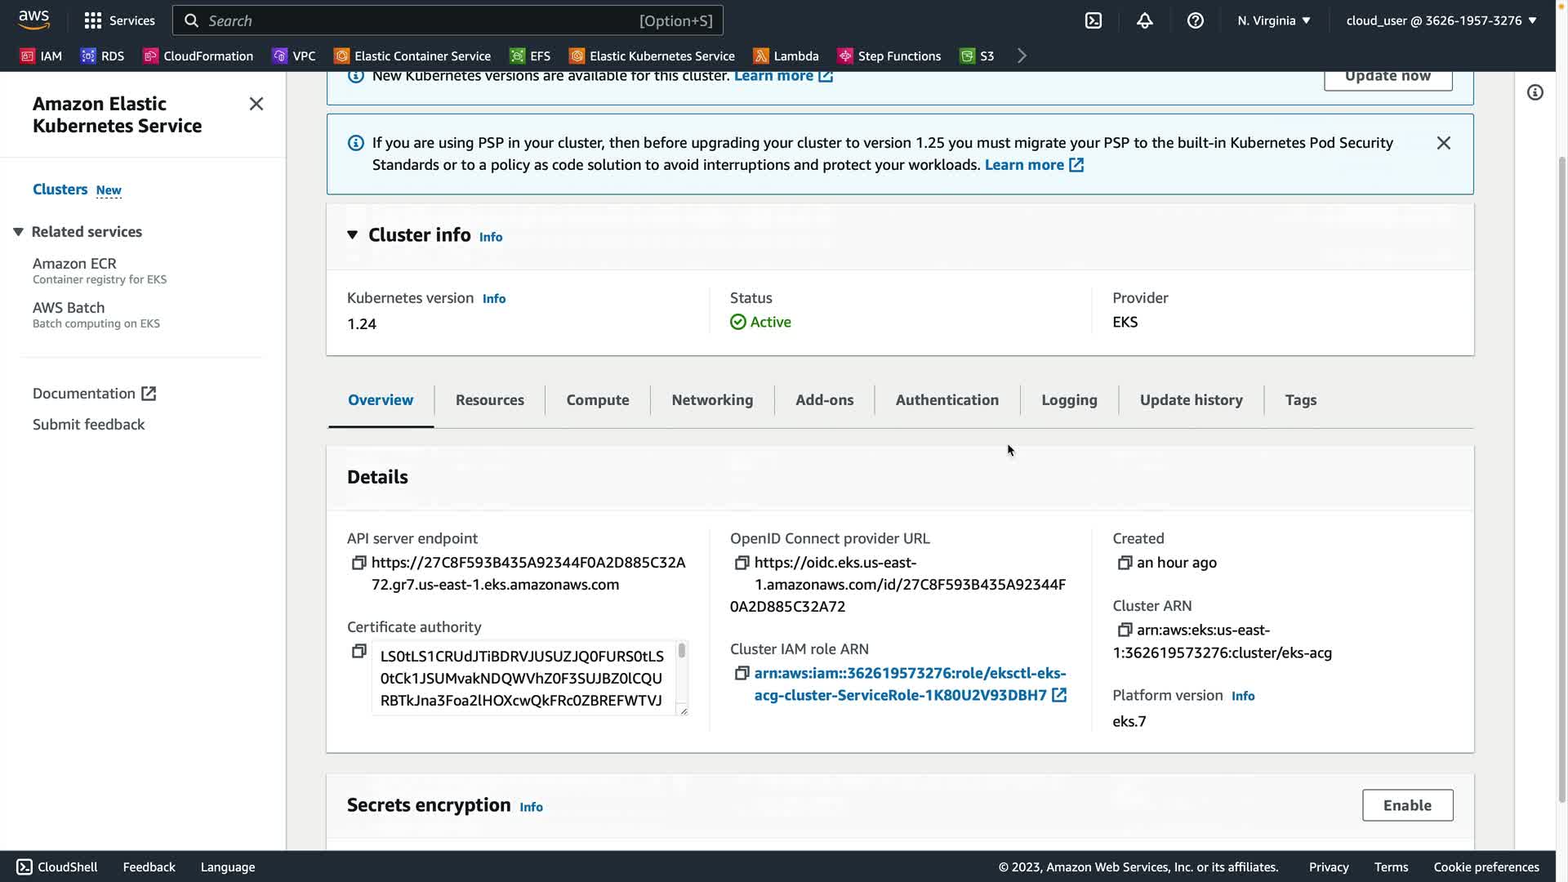
Task: Collapse Related services in sidebar
Action: [18, 232]
